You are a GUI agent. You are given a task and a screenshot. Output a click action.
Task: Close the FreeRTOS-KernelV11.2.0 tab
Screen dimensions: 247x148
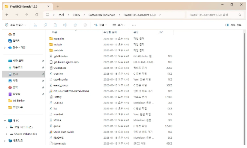coord(48,7)
